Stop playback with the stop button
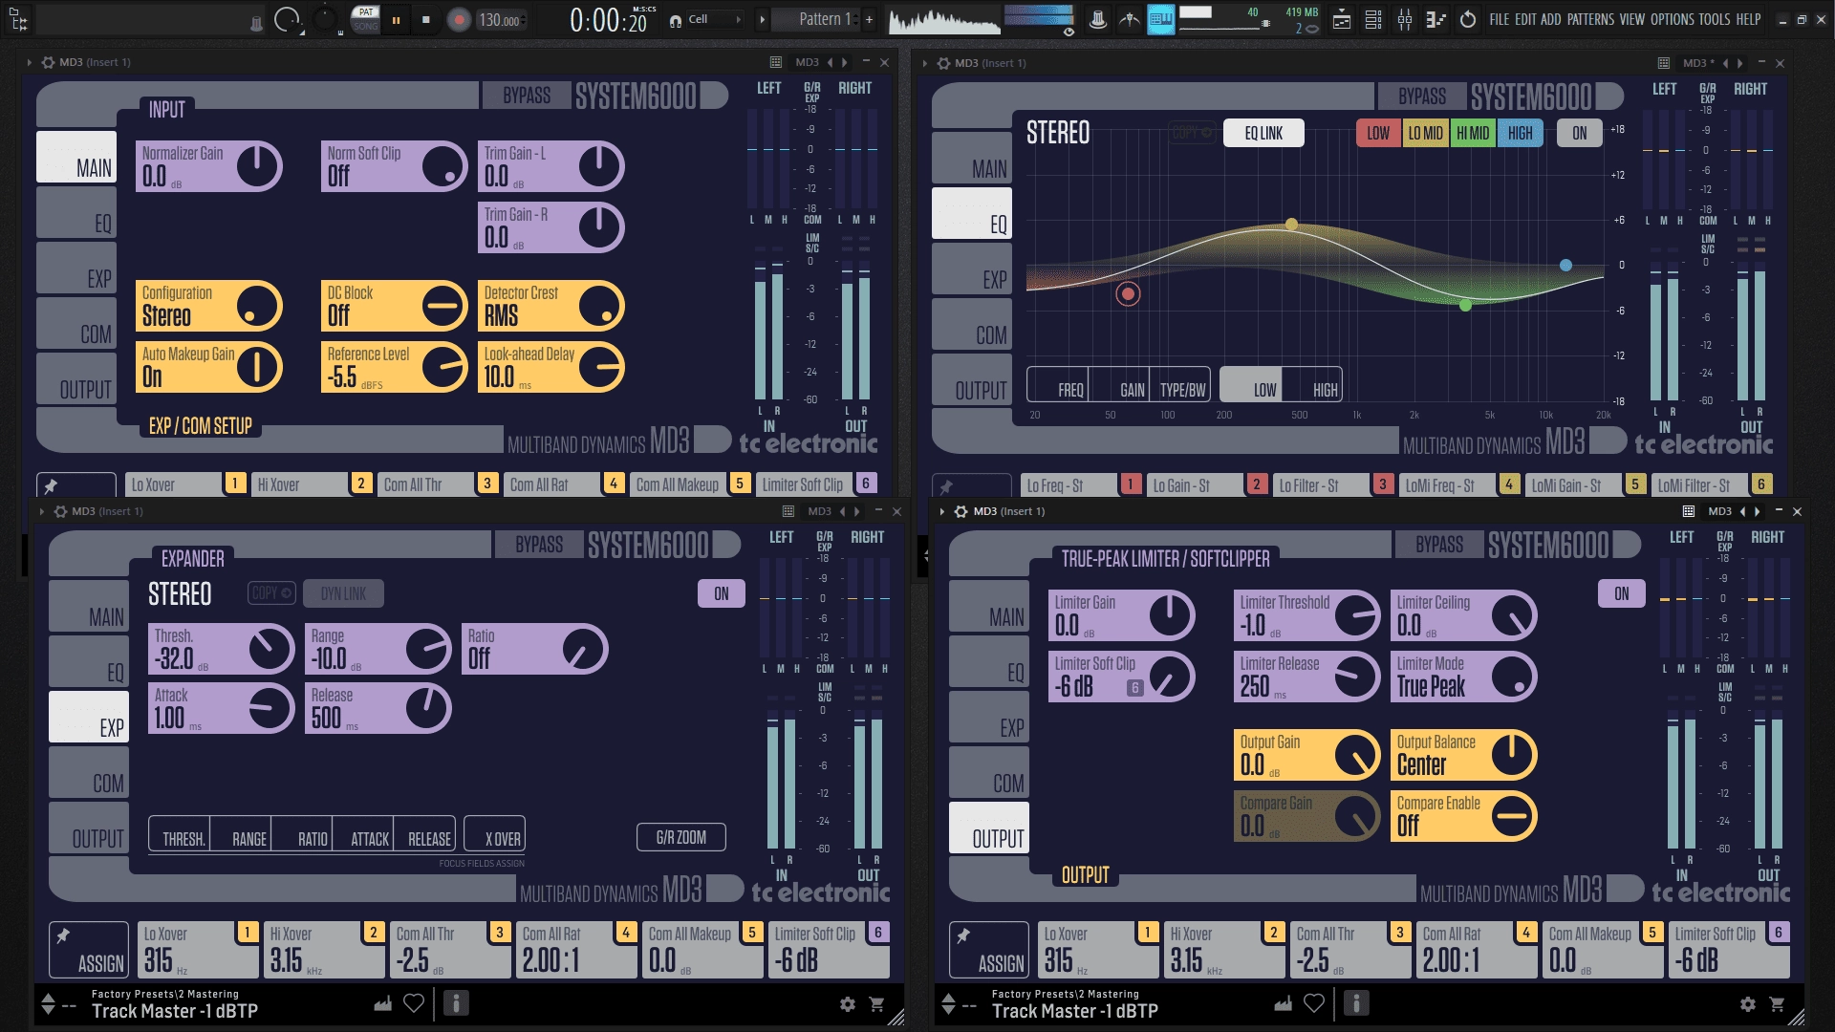Viewport: 1835px width, 1032px height. pos(426,19)
